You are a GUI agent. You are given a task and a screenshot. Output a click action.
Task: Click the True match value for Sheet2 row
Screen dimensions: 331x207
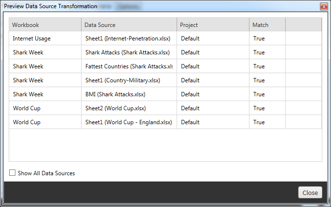259,108
